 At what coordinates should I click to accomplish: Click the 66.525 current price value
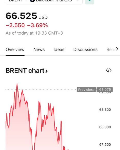click(21, 16)
